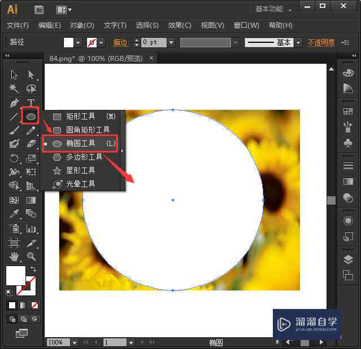
Task: Select the Blob Brush tool
Action: pos(14,144)
